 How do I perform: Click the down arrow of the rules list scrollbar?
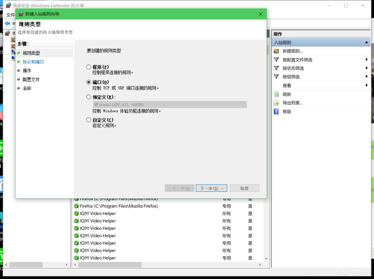click(x=266, y=258)
